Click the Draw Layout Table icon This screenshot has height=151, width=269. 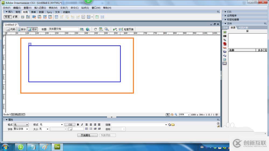(97, 17)
